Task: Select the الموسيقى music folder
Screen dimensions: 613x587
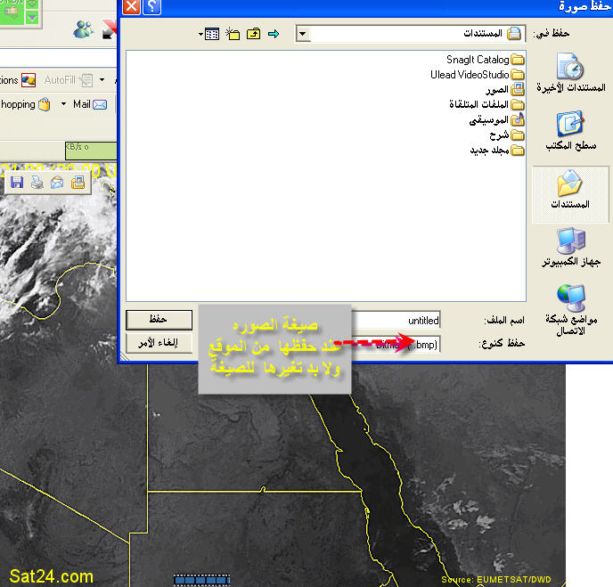Action: 496,119
